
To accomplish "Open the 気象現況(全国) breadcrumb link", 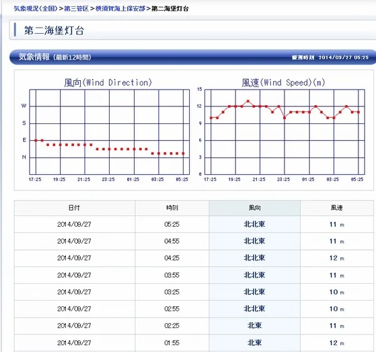I will [x=35, y=9].
